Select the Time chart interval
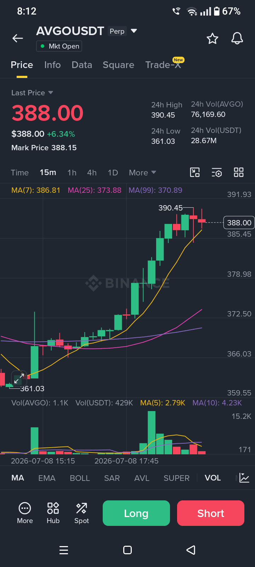 pyautogui.click(x=19, y=173)
